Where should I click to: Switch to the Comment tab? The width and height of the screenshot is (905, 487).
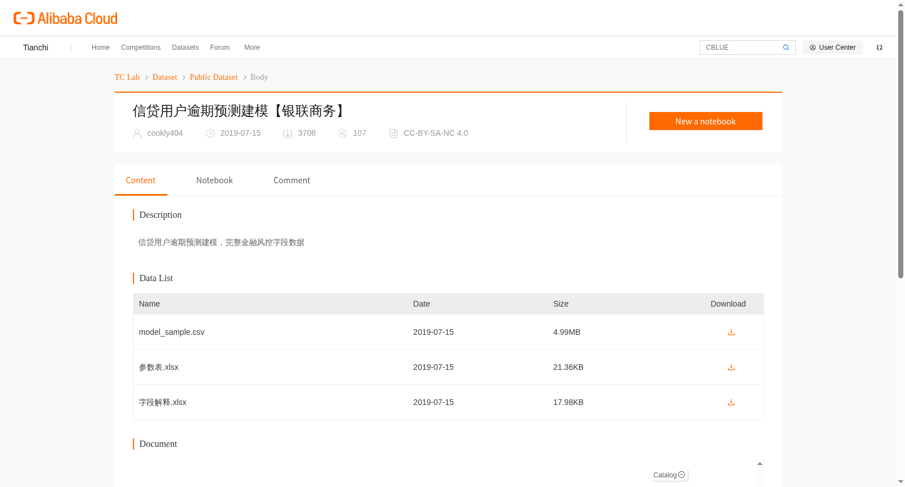[x=292, y=180]
